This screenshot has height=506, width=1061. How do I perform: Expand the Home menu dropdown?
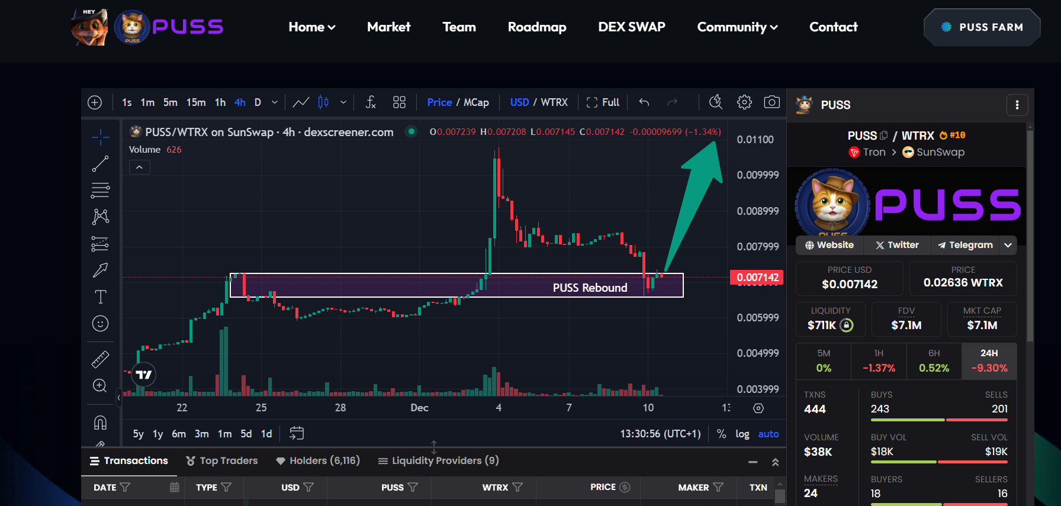click(312, 27)
